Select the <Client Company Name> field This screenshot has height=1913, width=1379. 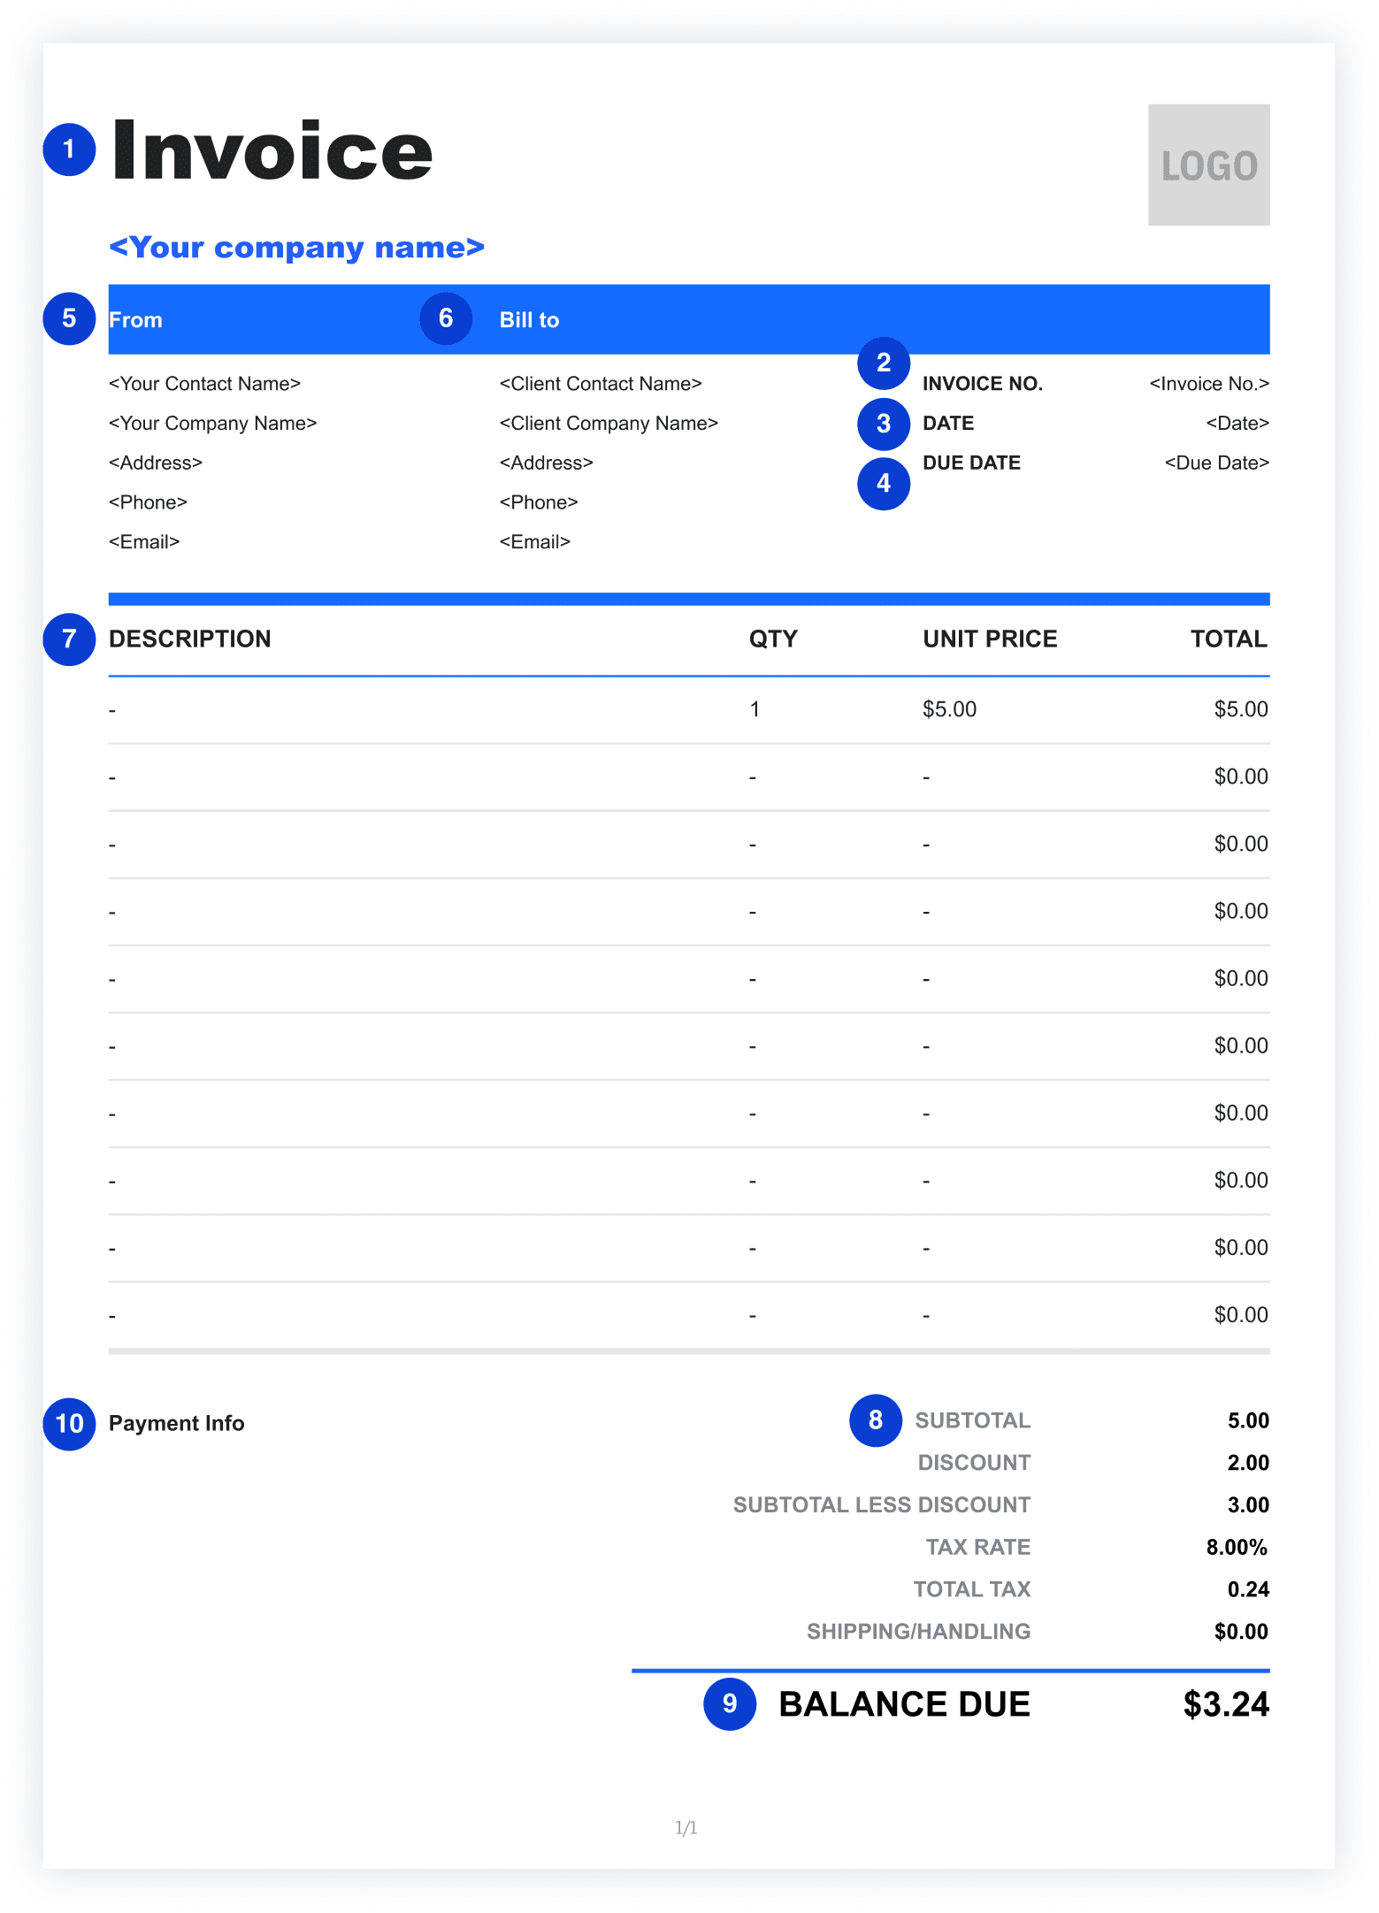(609, 424)
